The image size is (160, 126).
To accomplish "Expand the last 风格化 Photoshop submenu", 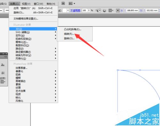I will 33,101.
